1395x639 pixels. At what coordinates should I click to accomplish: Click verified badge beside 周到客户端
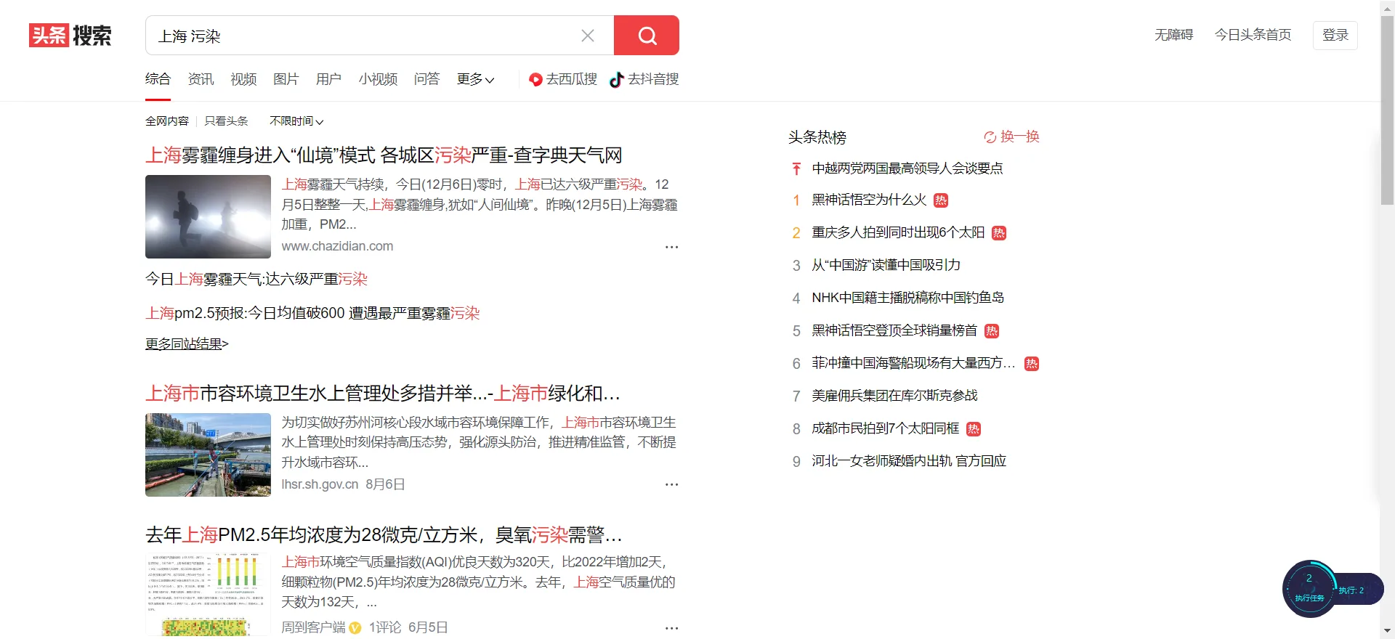click(x=355, y=627)
